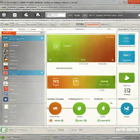
Task: Click the clock icon in dark toolbar
Action: pos(4,15)
